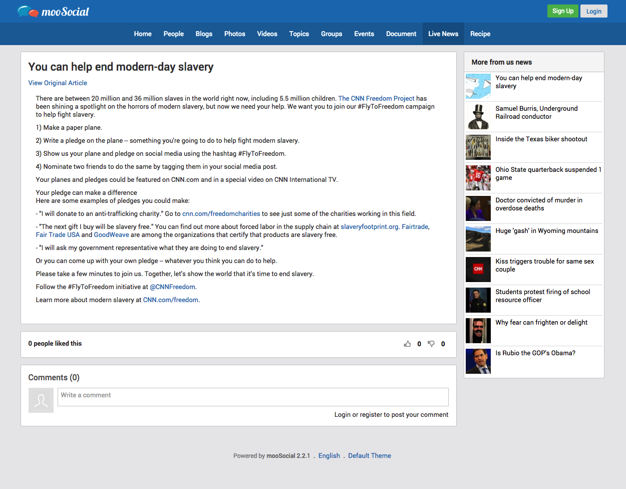626x489 pixels.
Task: Open the GoodWeave link
Action: (x=112, y=234)
